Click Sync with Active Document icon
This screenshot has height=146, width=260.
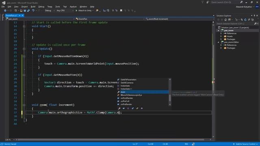[242, 20]
